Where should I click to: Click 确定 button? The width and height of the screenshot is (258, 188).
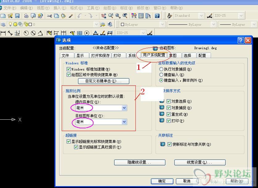click(x=162, y=181)
